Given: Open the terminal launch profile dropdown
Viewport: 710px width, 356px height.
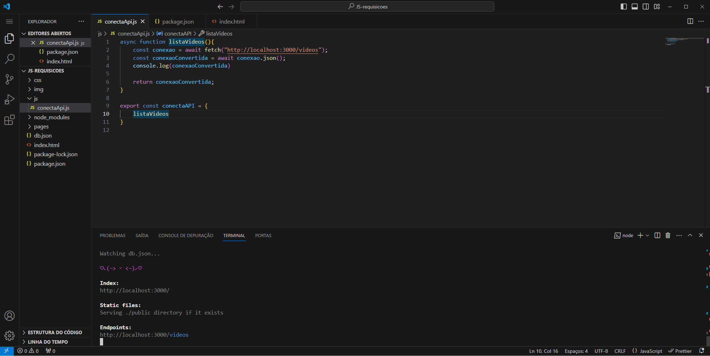Looking at the screenshot, I should click(647, 235).
